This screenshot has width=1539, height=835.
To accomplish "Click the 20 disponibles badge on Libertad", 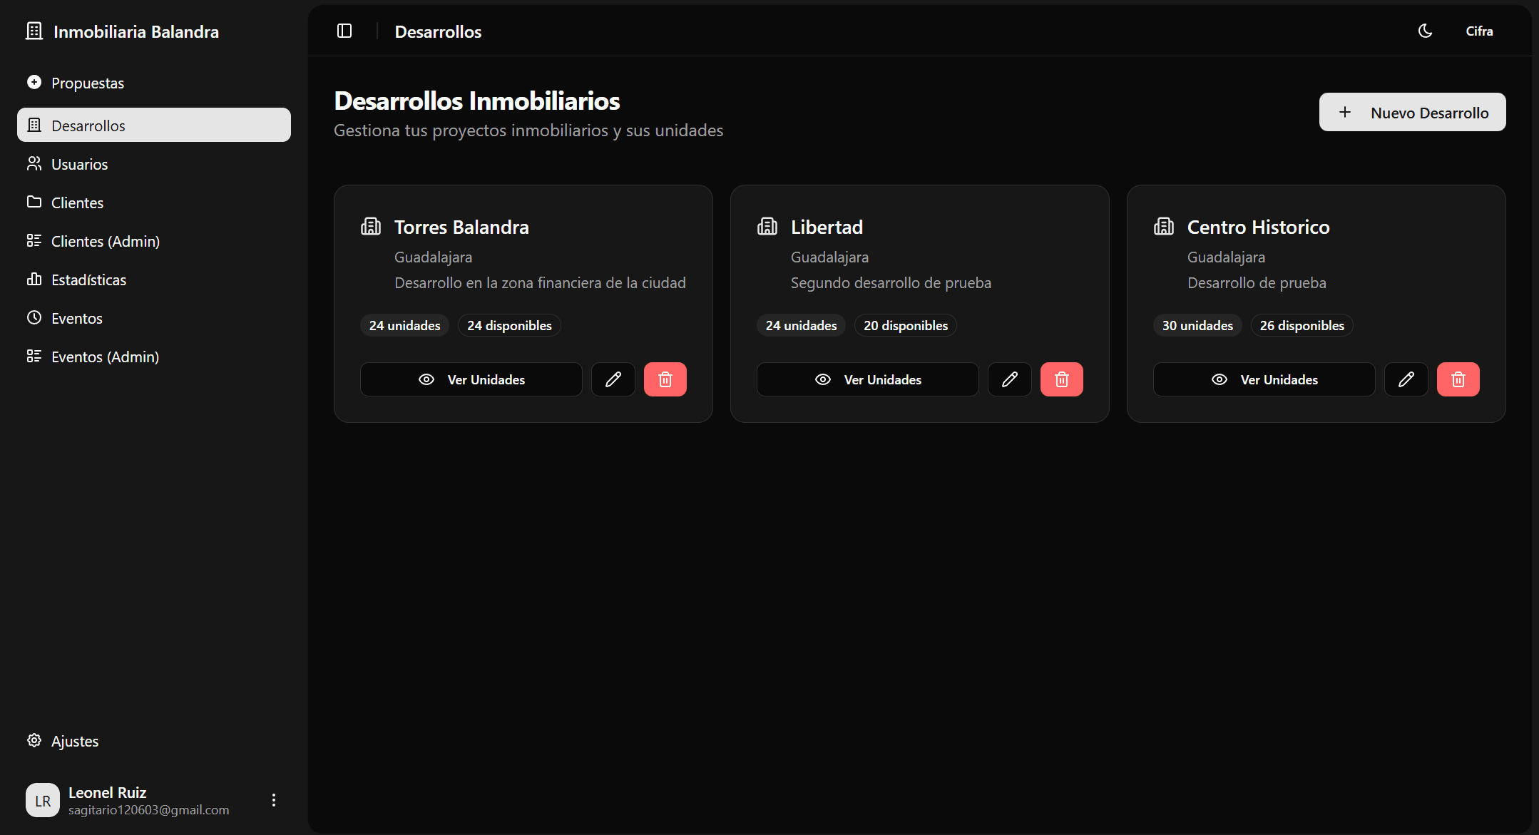I will pyautogui.click(x=905, y=326).
